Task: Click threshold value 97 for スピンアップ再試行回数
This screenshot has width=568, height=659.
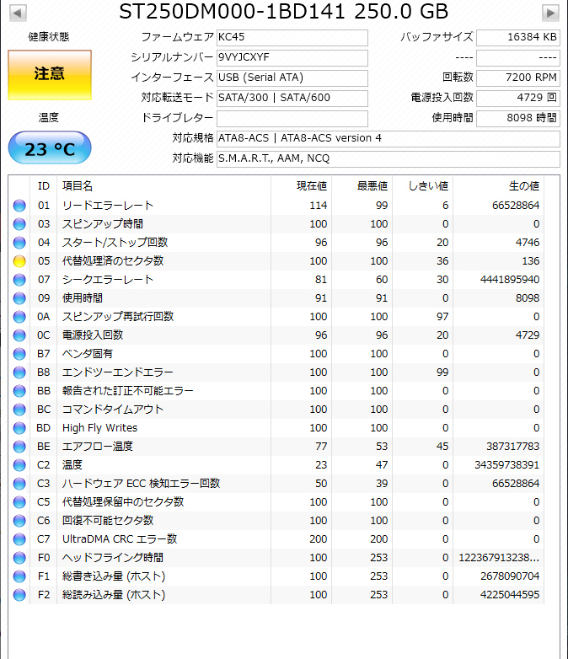Action: point(442,317)
